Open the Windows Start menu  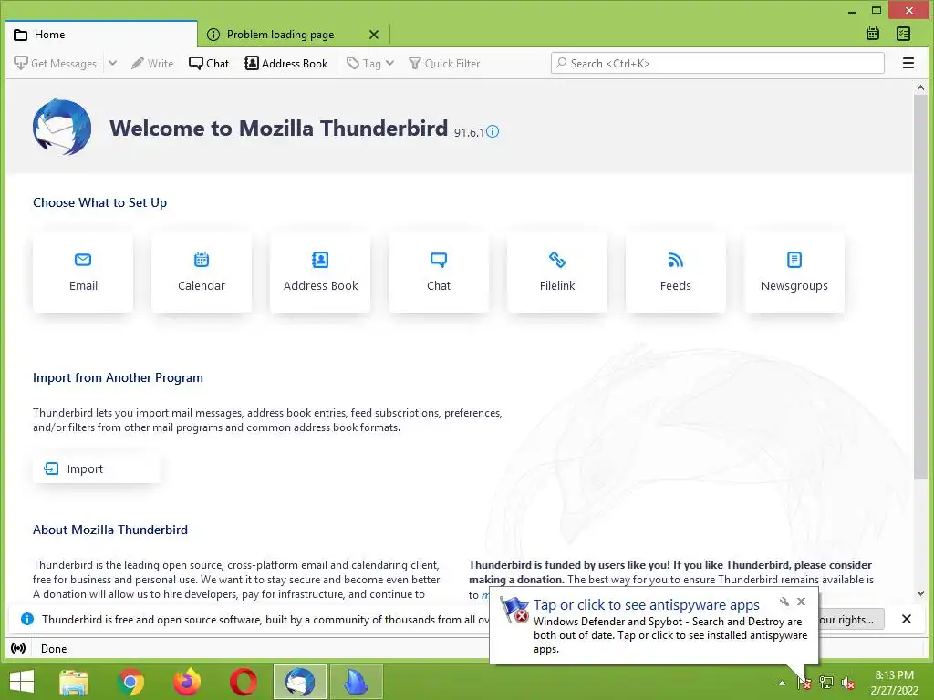coord(22,682)
